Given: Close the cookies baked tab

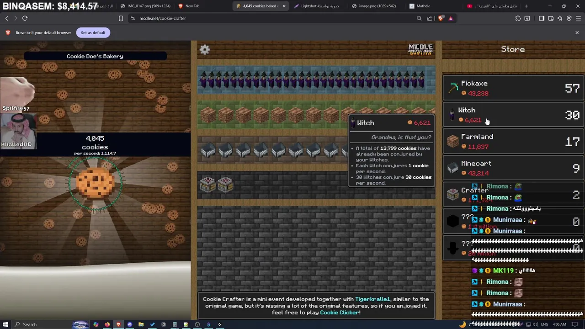Looking at the screenshot, I should (284, 6).
